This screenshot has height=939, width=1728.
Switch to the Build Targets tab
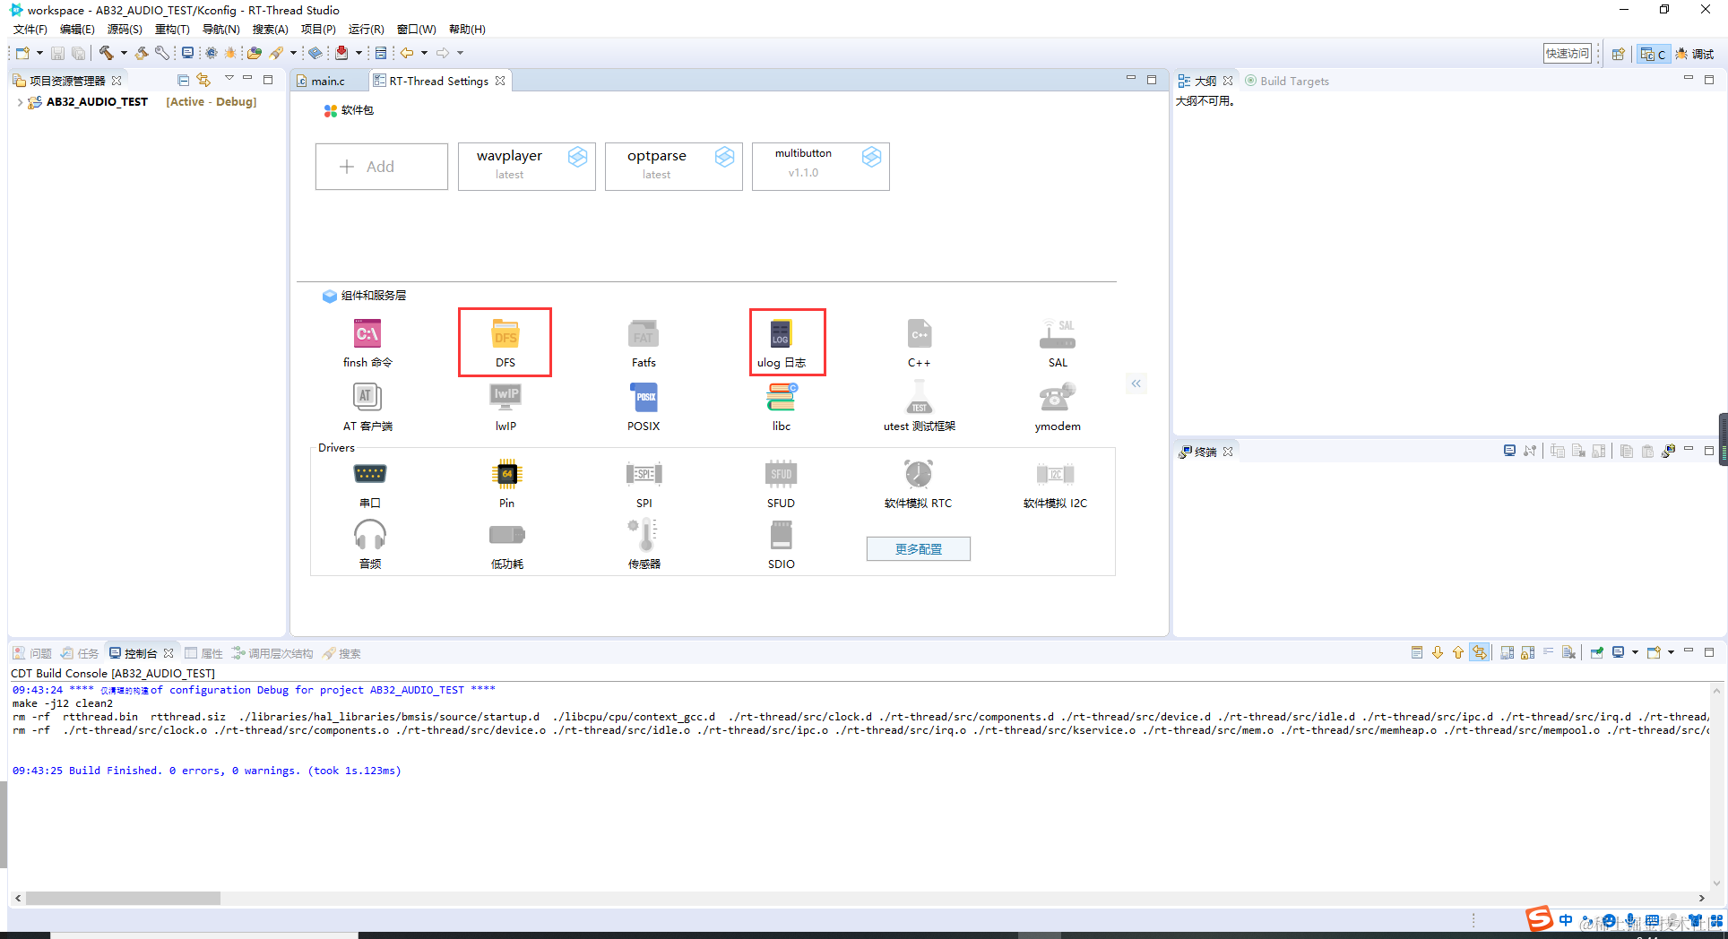(x=1286, y=81)
